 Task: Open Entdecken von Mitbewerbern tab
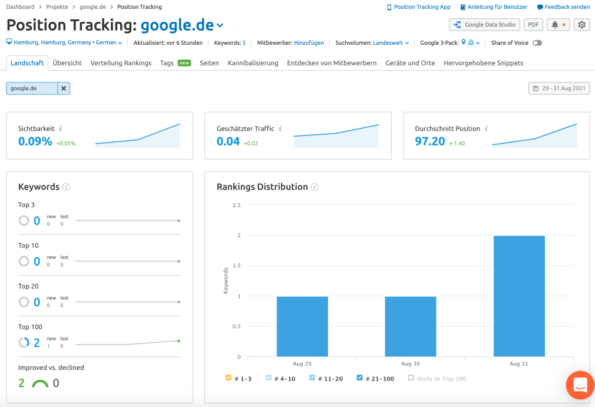[332, 63]
